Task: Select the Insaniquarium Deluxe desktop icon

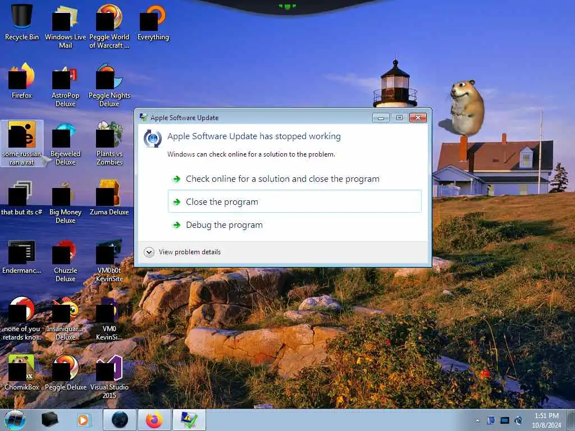Action: tap(65, 319)
